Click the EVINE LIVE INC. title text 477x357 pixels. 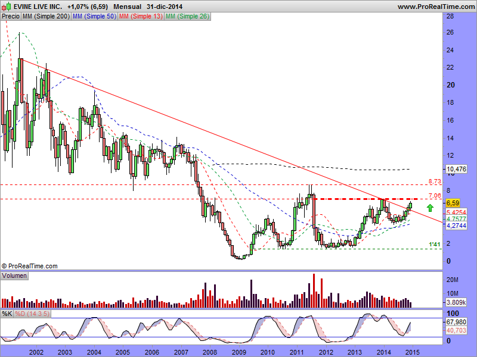(x=38, y=7)
